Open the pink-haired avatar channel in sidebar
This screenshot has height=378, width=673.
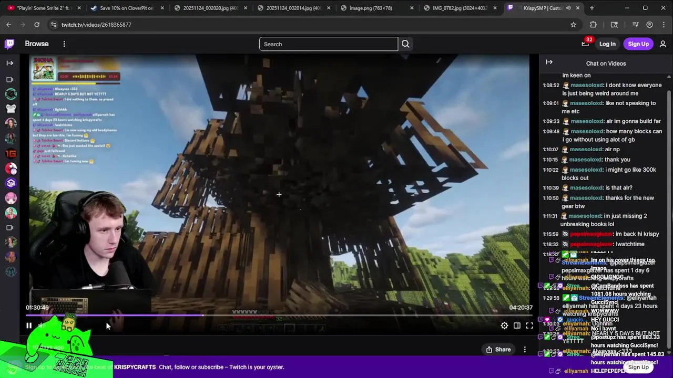[11, 198]
